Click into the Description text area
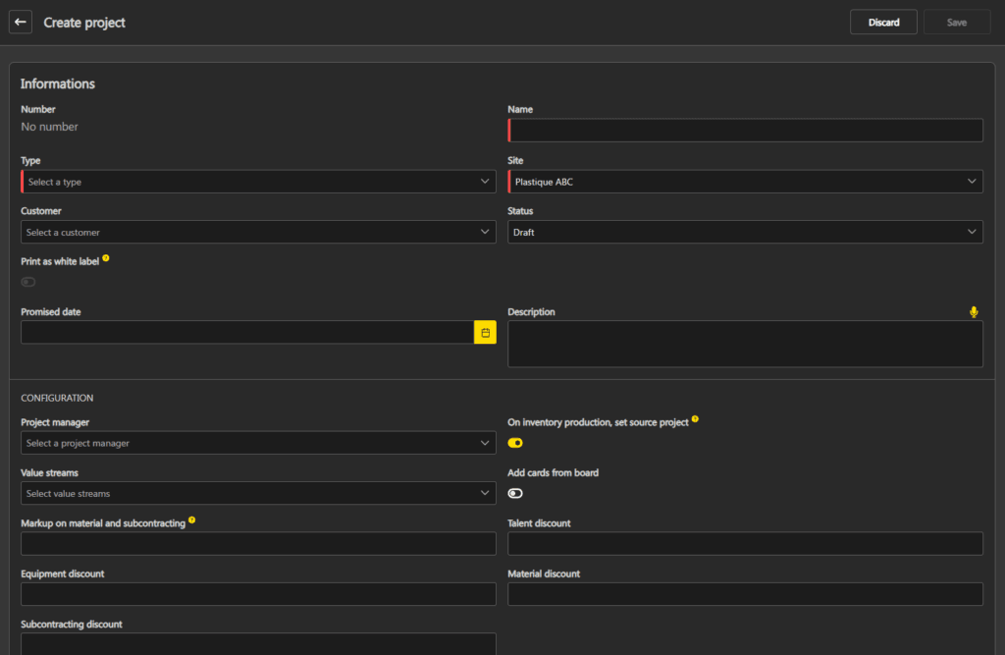The image size is (1005, 655). [x=745, y=344]
